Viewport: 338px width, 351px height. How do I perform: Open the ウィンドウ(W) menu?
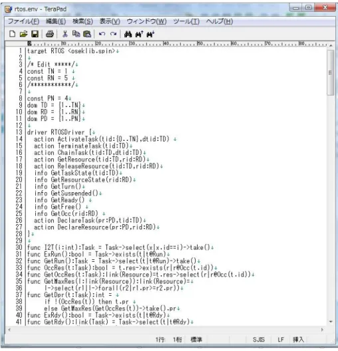pyautogui.click(x=147, y=21)
